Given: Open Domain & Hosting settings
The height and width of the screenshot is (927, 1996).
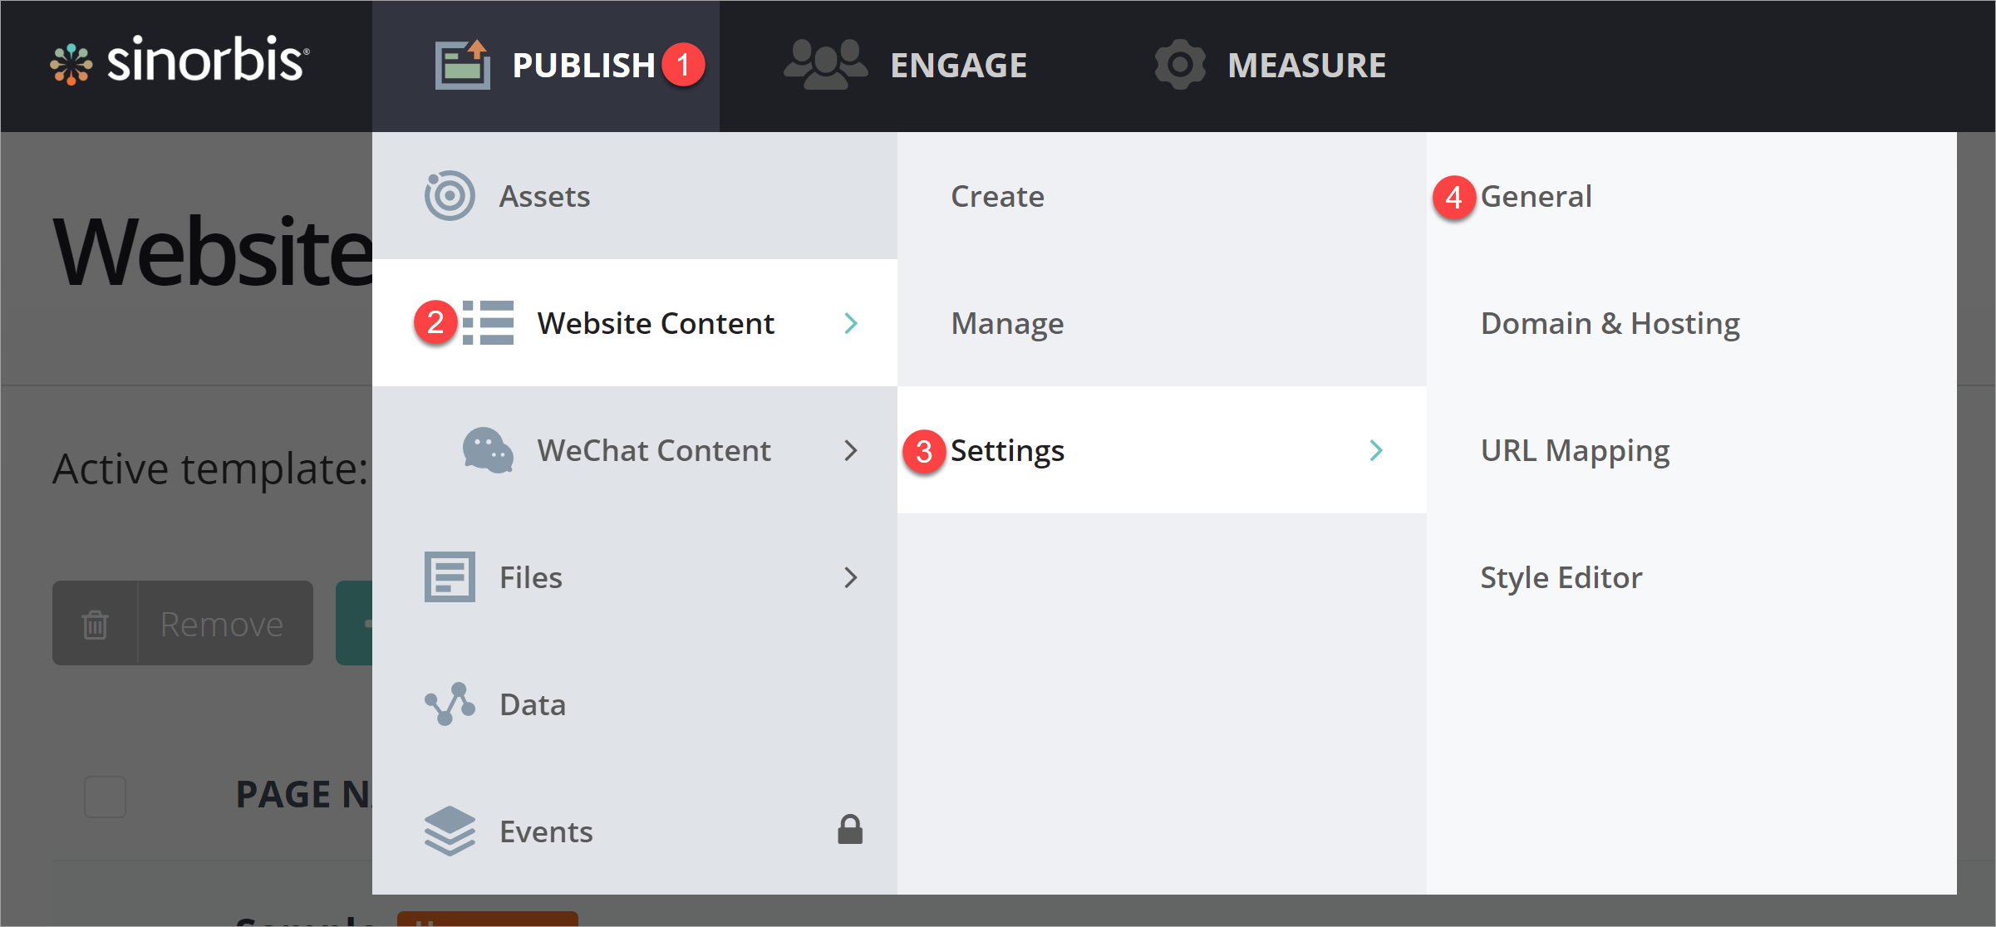Looking at the screenshot, I should coord(1610,323).
